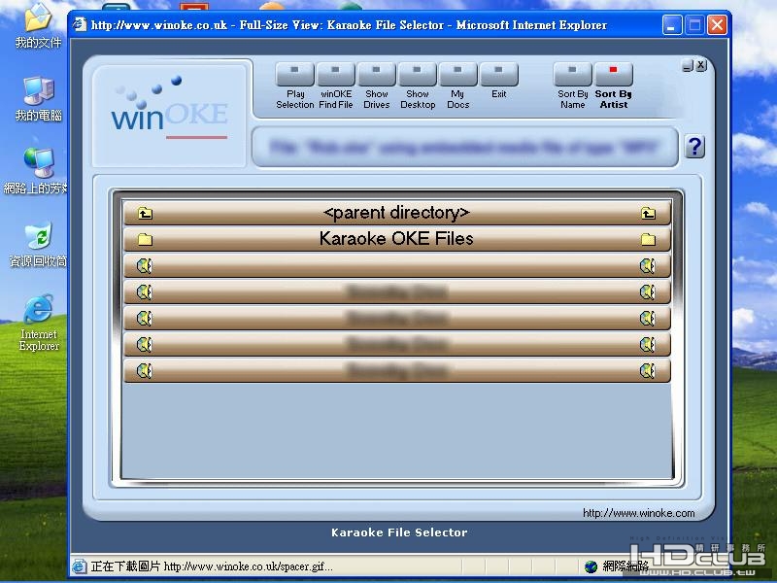Click left up-folder icon of parent directory
The image size is (777, 583).
145,213
